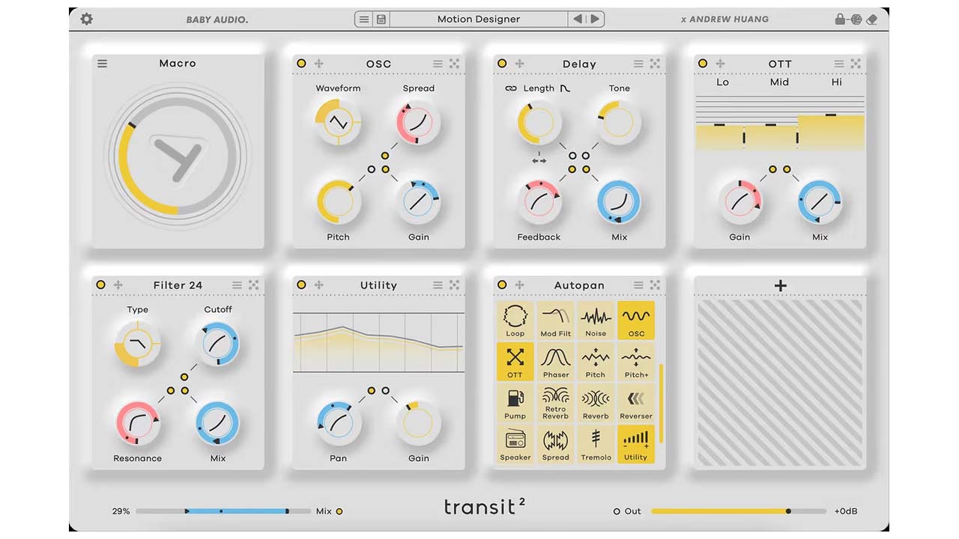
Task: Open the Utility module options menu
Action: click(x=438, y=285)
